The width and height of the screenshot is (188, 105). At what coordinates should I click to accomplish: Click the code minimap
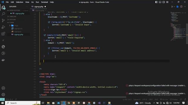click(178, 26)
